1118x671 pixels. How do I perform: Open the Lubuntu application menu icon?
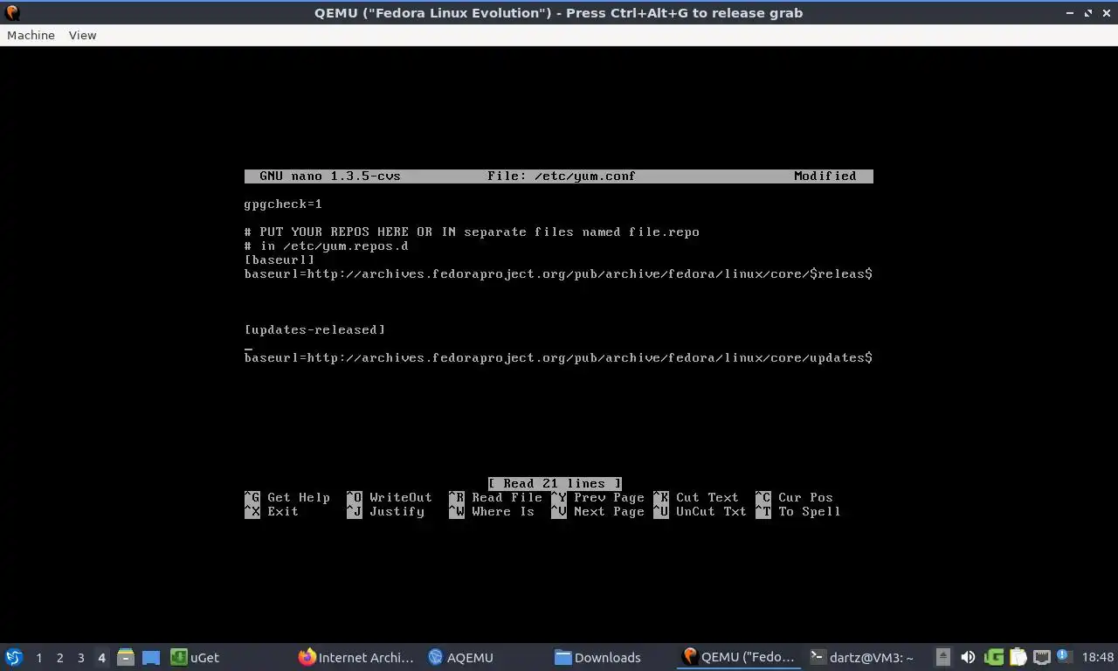(14, 657)
